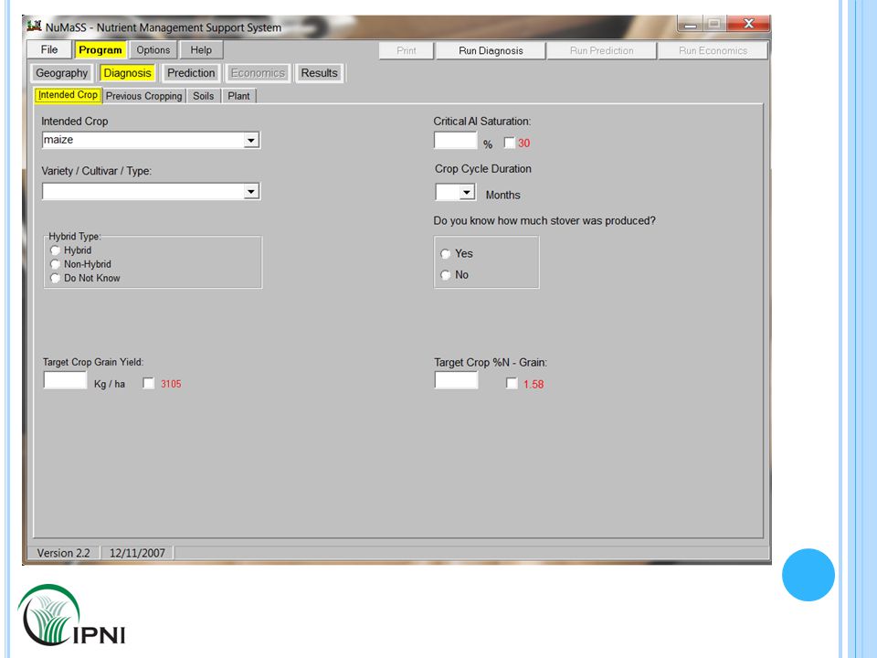Click the Critical Al Saturation input field
877x658 pixels.
click(x=455, y=140)
